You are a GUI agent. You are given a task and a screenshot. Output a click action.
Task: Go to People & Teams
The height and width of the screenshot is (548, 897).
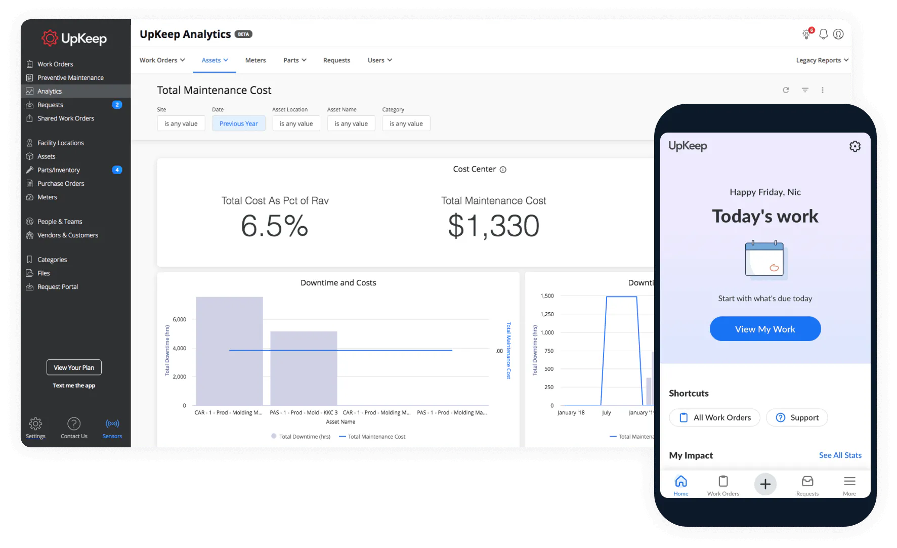click(75, 222)
